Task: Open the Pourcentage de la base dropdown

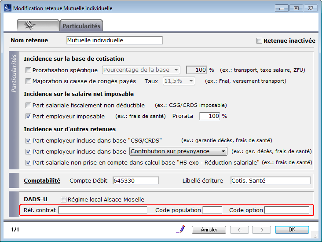Action: 141,70
